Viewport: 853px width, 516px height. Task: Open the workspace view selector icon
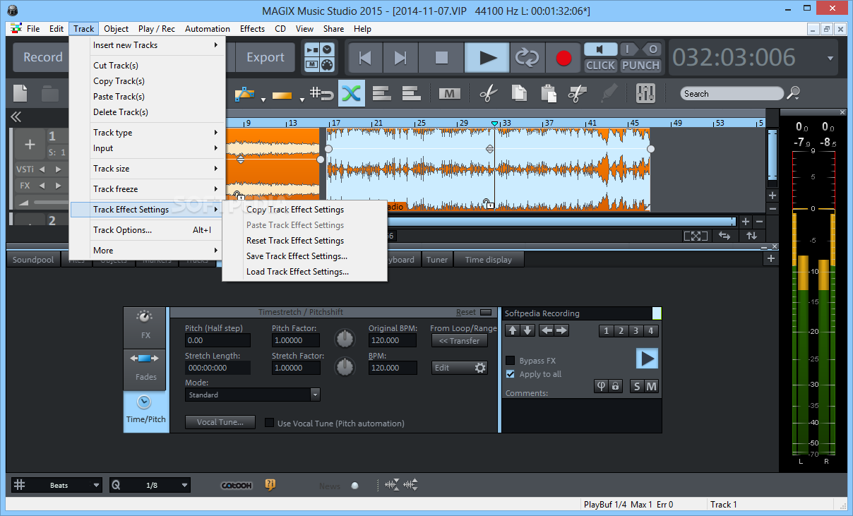point(321,58)
